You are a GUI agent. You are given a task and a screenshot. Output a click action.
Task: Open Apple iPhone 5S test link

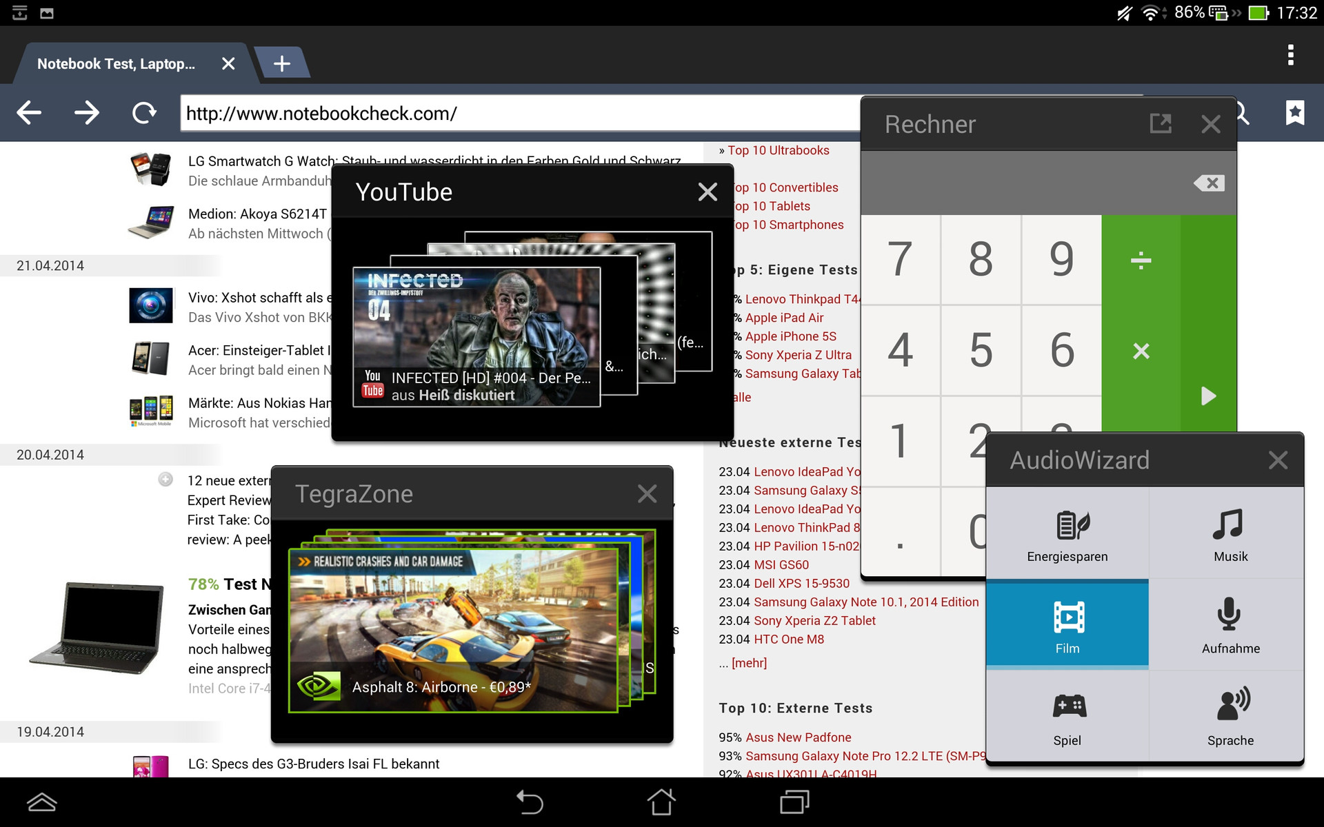pyautogui.click(x=790, y=336)
